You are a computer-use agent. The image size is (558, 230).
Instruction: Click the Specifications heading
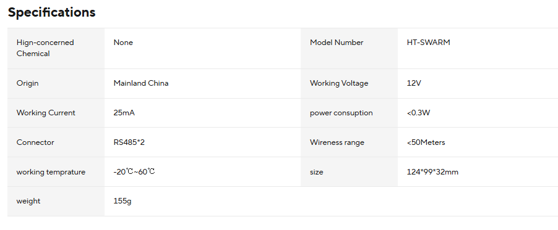[x=51, y=12]
